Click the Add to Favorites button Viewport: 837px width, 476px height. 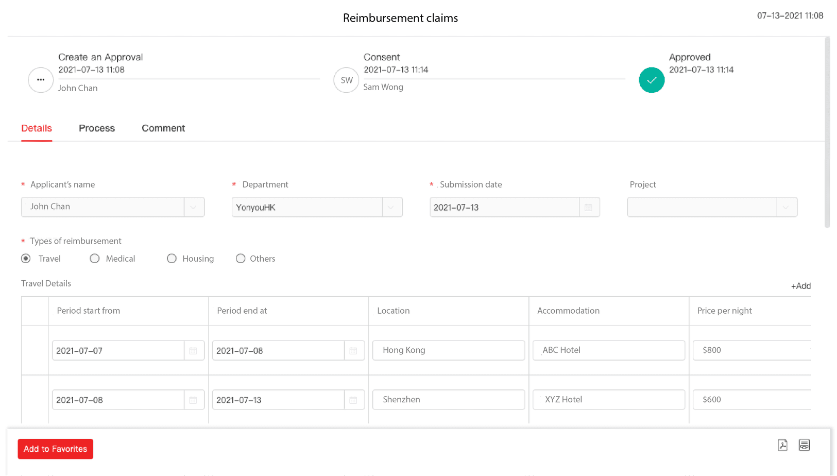(x=55, y=449)
